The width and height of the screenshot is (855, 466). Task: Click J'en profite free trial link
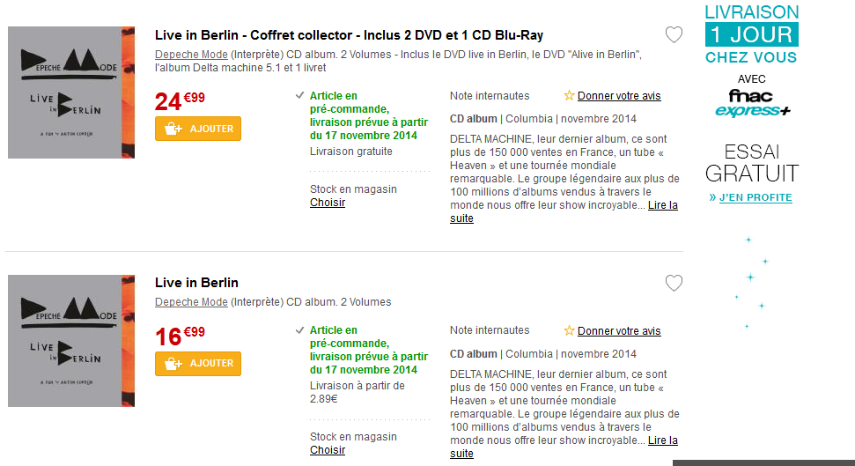pyautogui.click(x=755, y=197)
